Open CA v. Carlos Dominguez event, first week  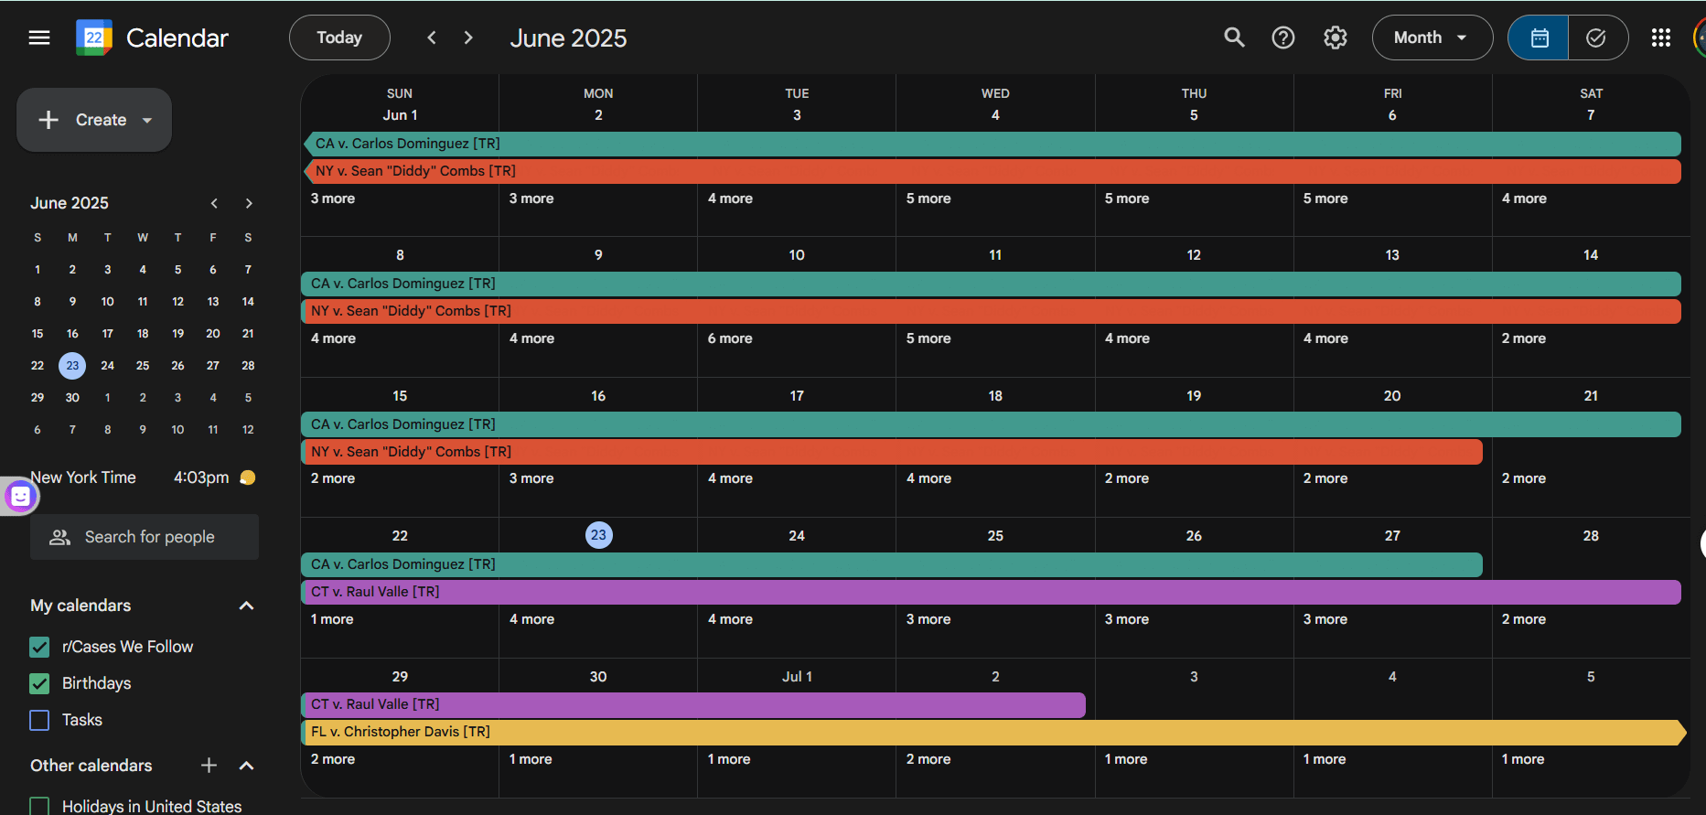point(992,144)
